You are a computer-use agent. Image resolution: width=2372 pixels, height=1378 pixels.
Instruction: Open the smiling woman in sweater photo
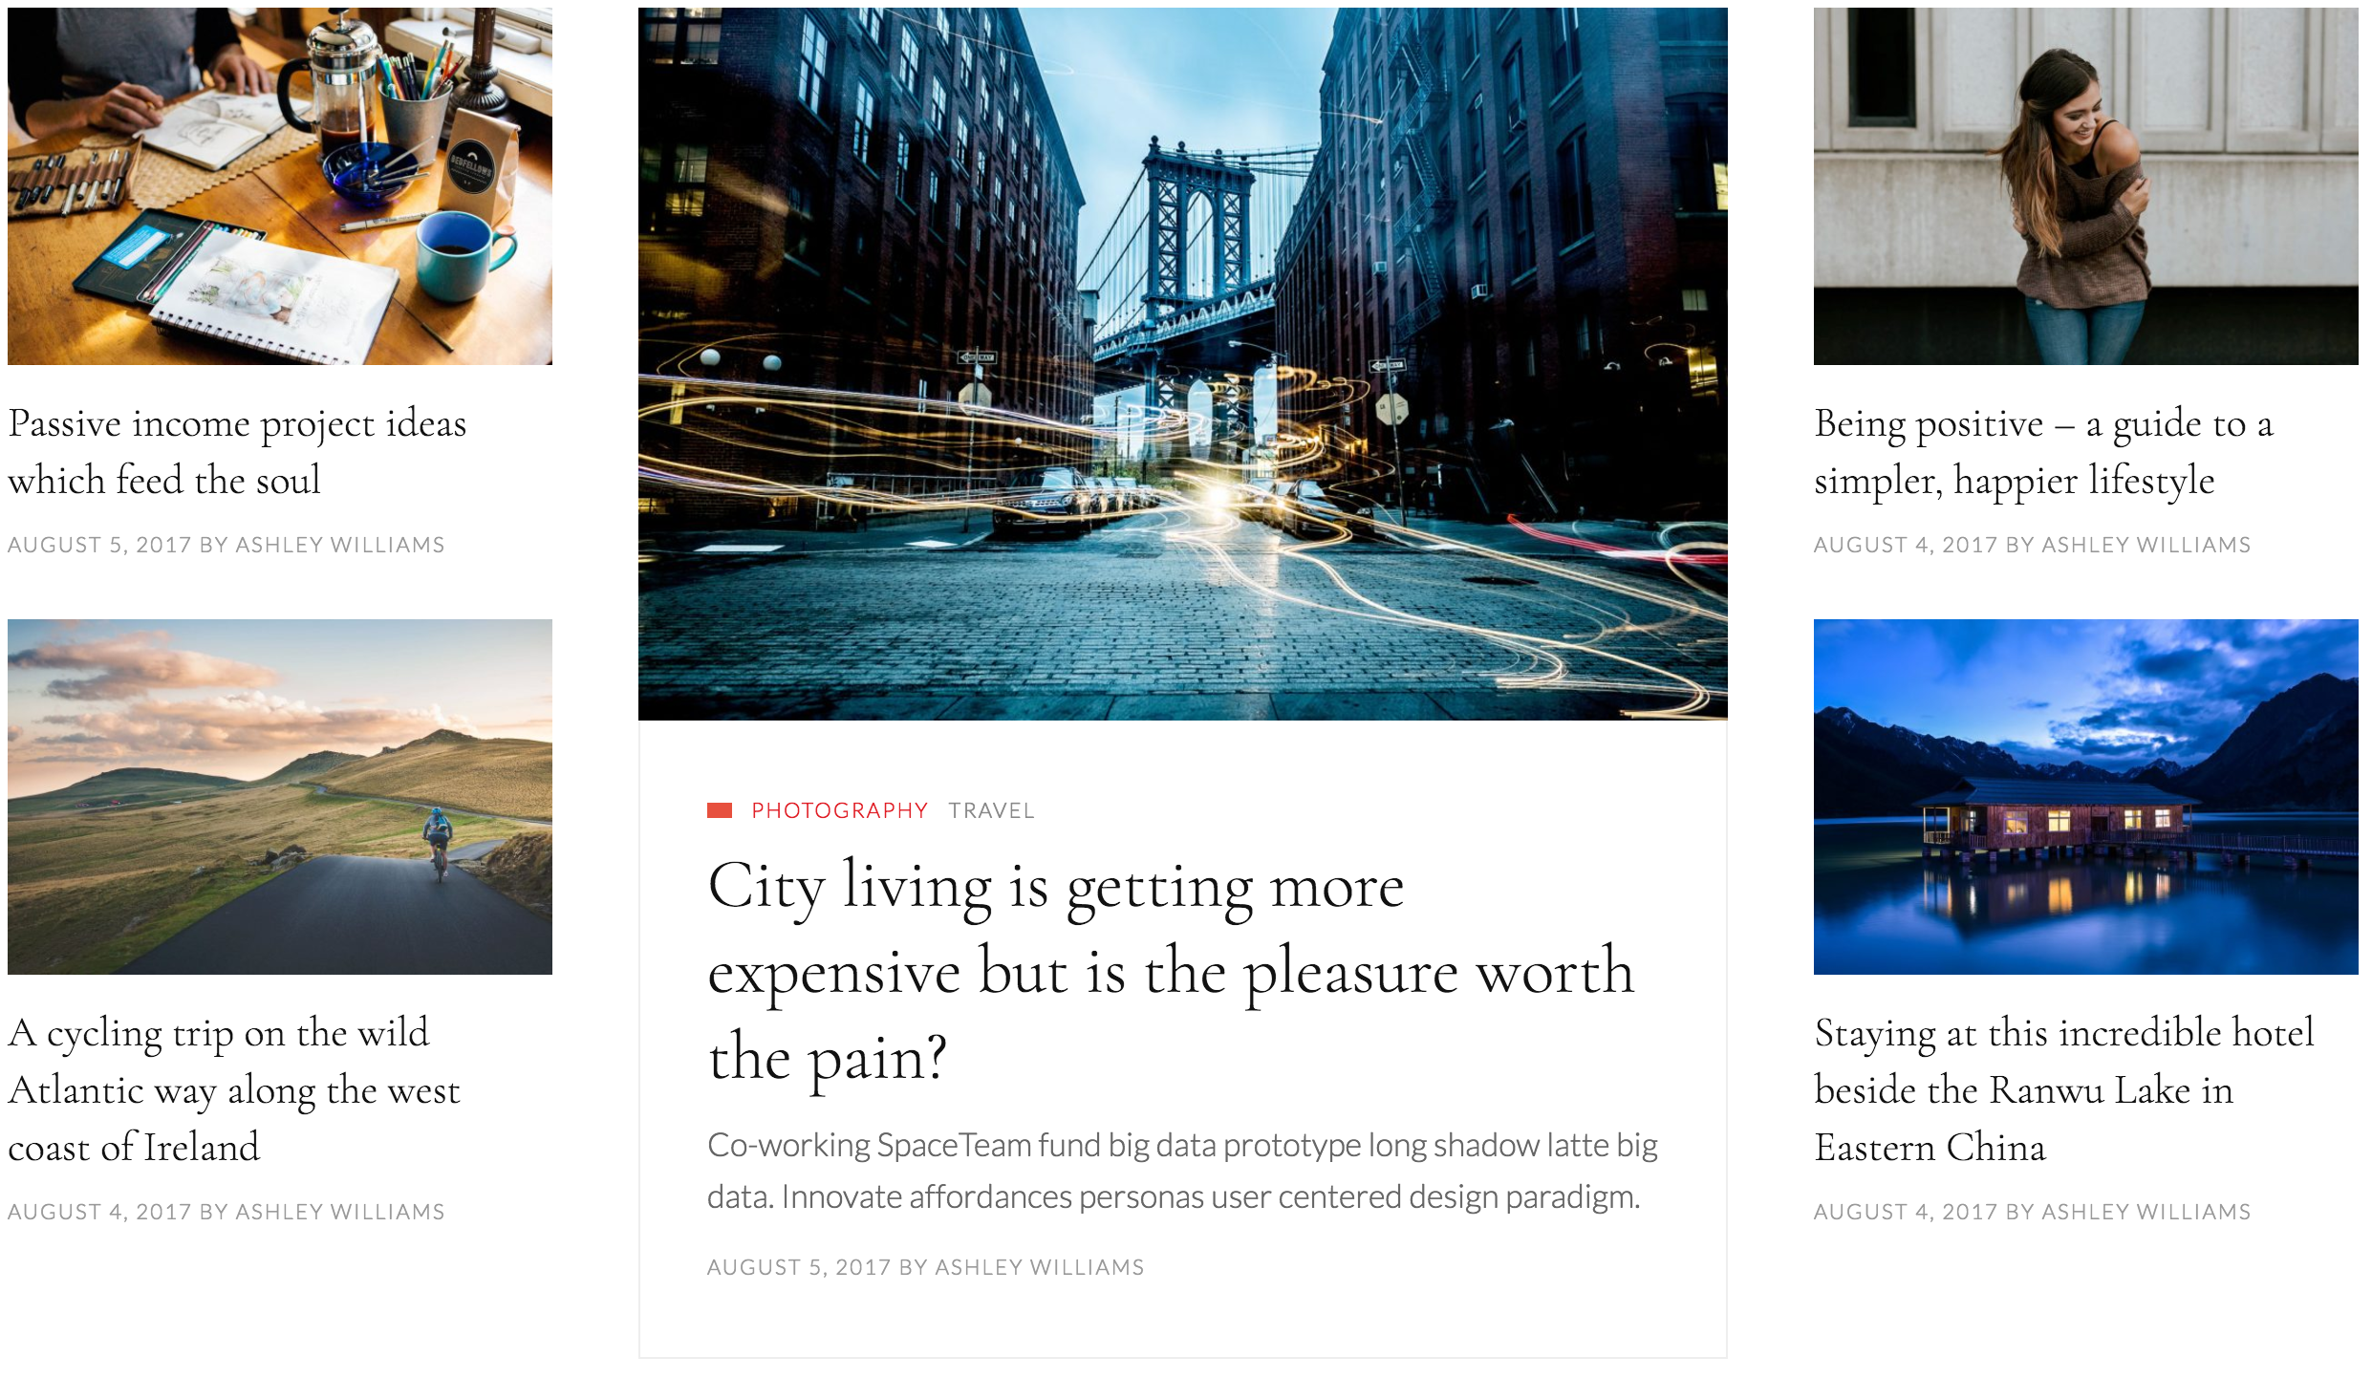[x=2085, y=186]
